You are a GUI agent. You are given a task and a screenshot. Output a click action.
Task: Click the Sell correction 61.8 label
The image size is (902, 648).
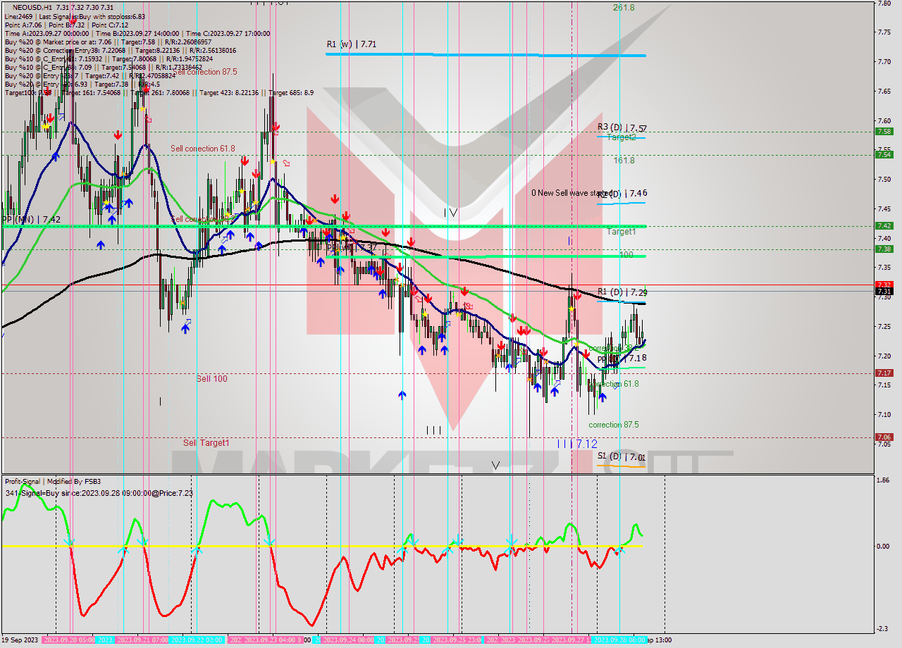point(203,149)
